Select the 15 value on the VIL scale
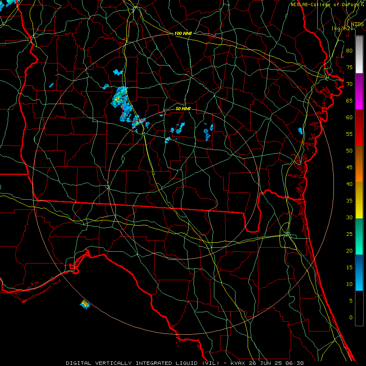The width and height of the screenshot is (366, 366). (x=349, y=267)
